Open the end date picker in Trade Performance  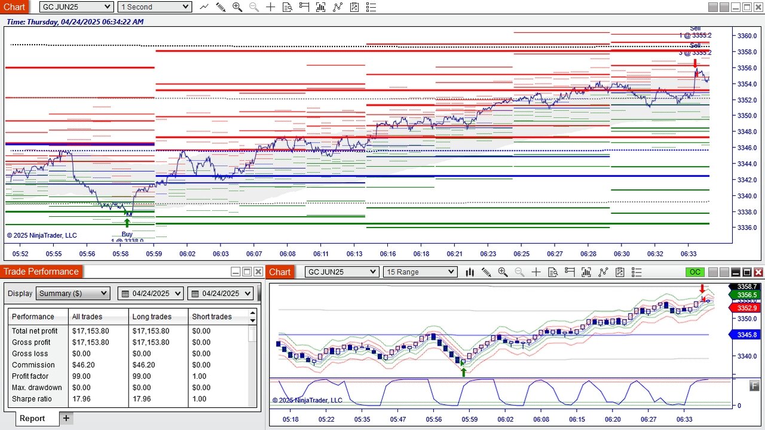pos(221,293)
